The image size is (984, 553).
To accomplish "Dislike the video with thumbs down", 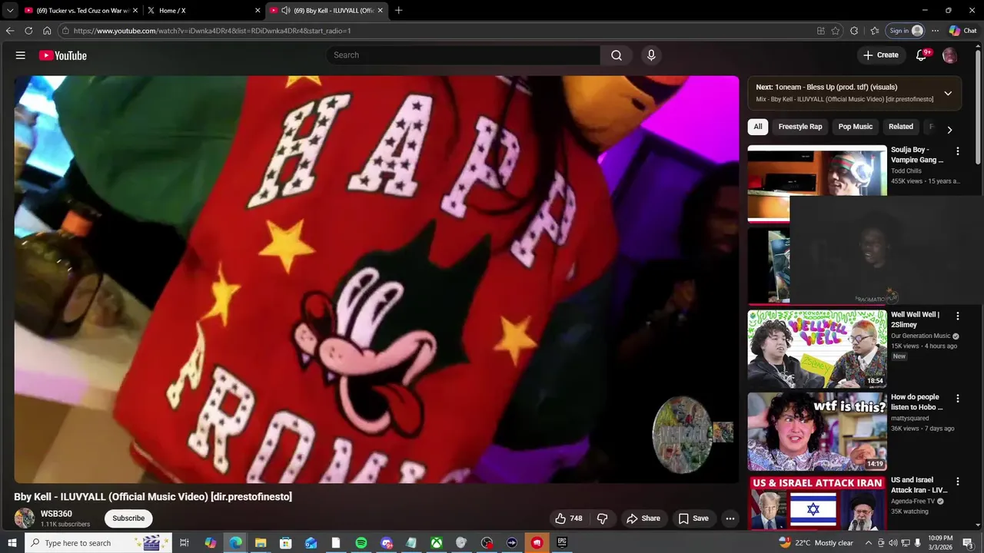I will pyautogui.click(x=603, y=518).
